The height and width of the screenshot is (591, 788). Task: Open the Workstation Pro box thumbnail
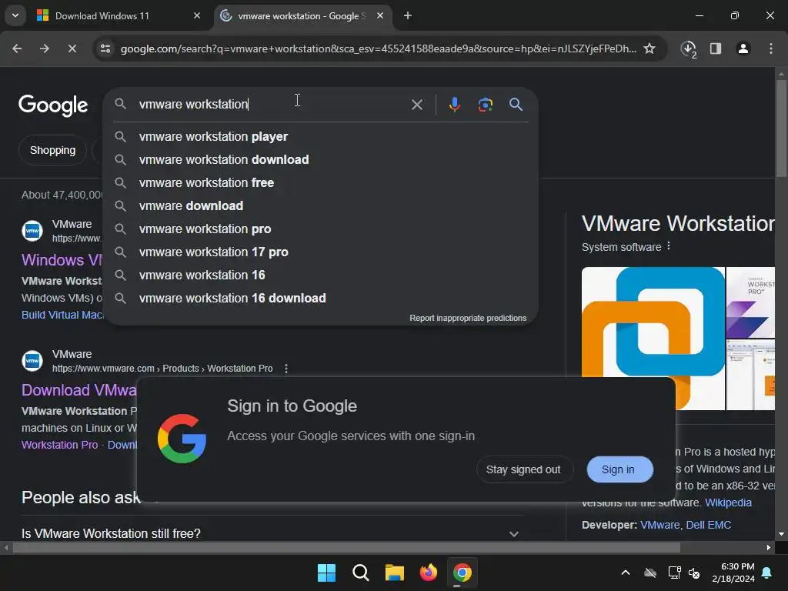[750, 302]
